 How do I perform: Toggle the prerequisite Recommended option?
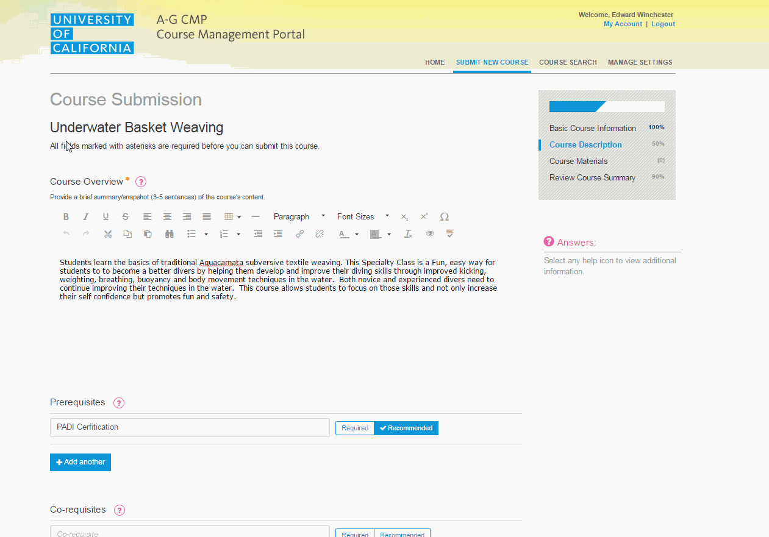pos(406,428)
